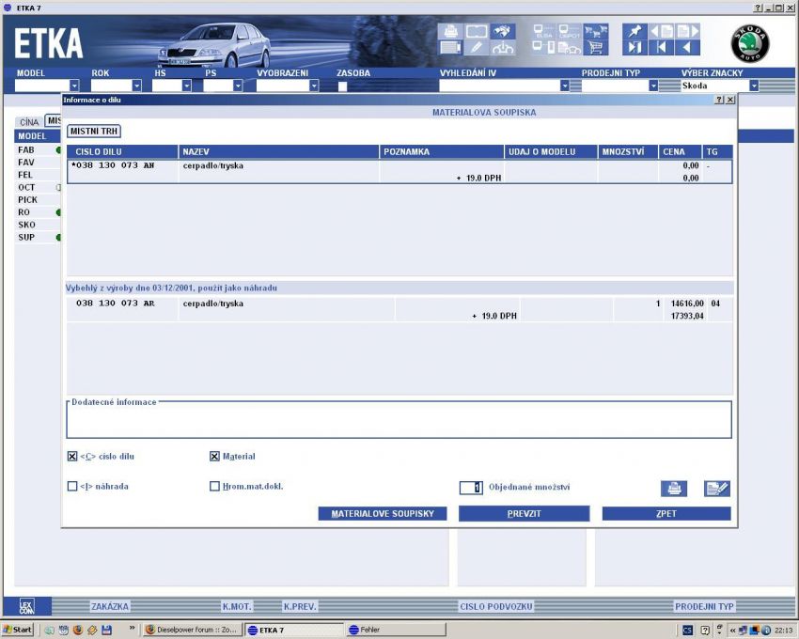Open Firefox from quick launch bar
Screen dimensions: 799x639
pos(77,630)
